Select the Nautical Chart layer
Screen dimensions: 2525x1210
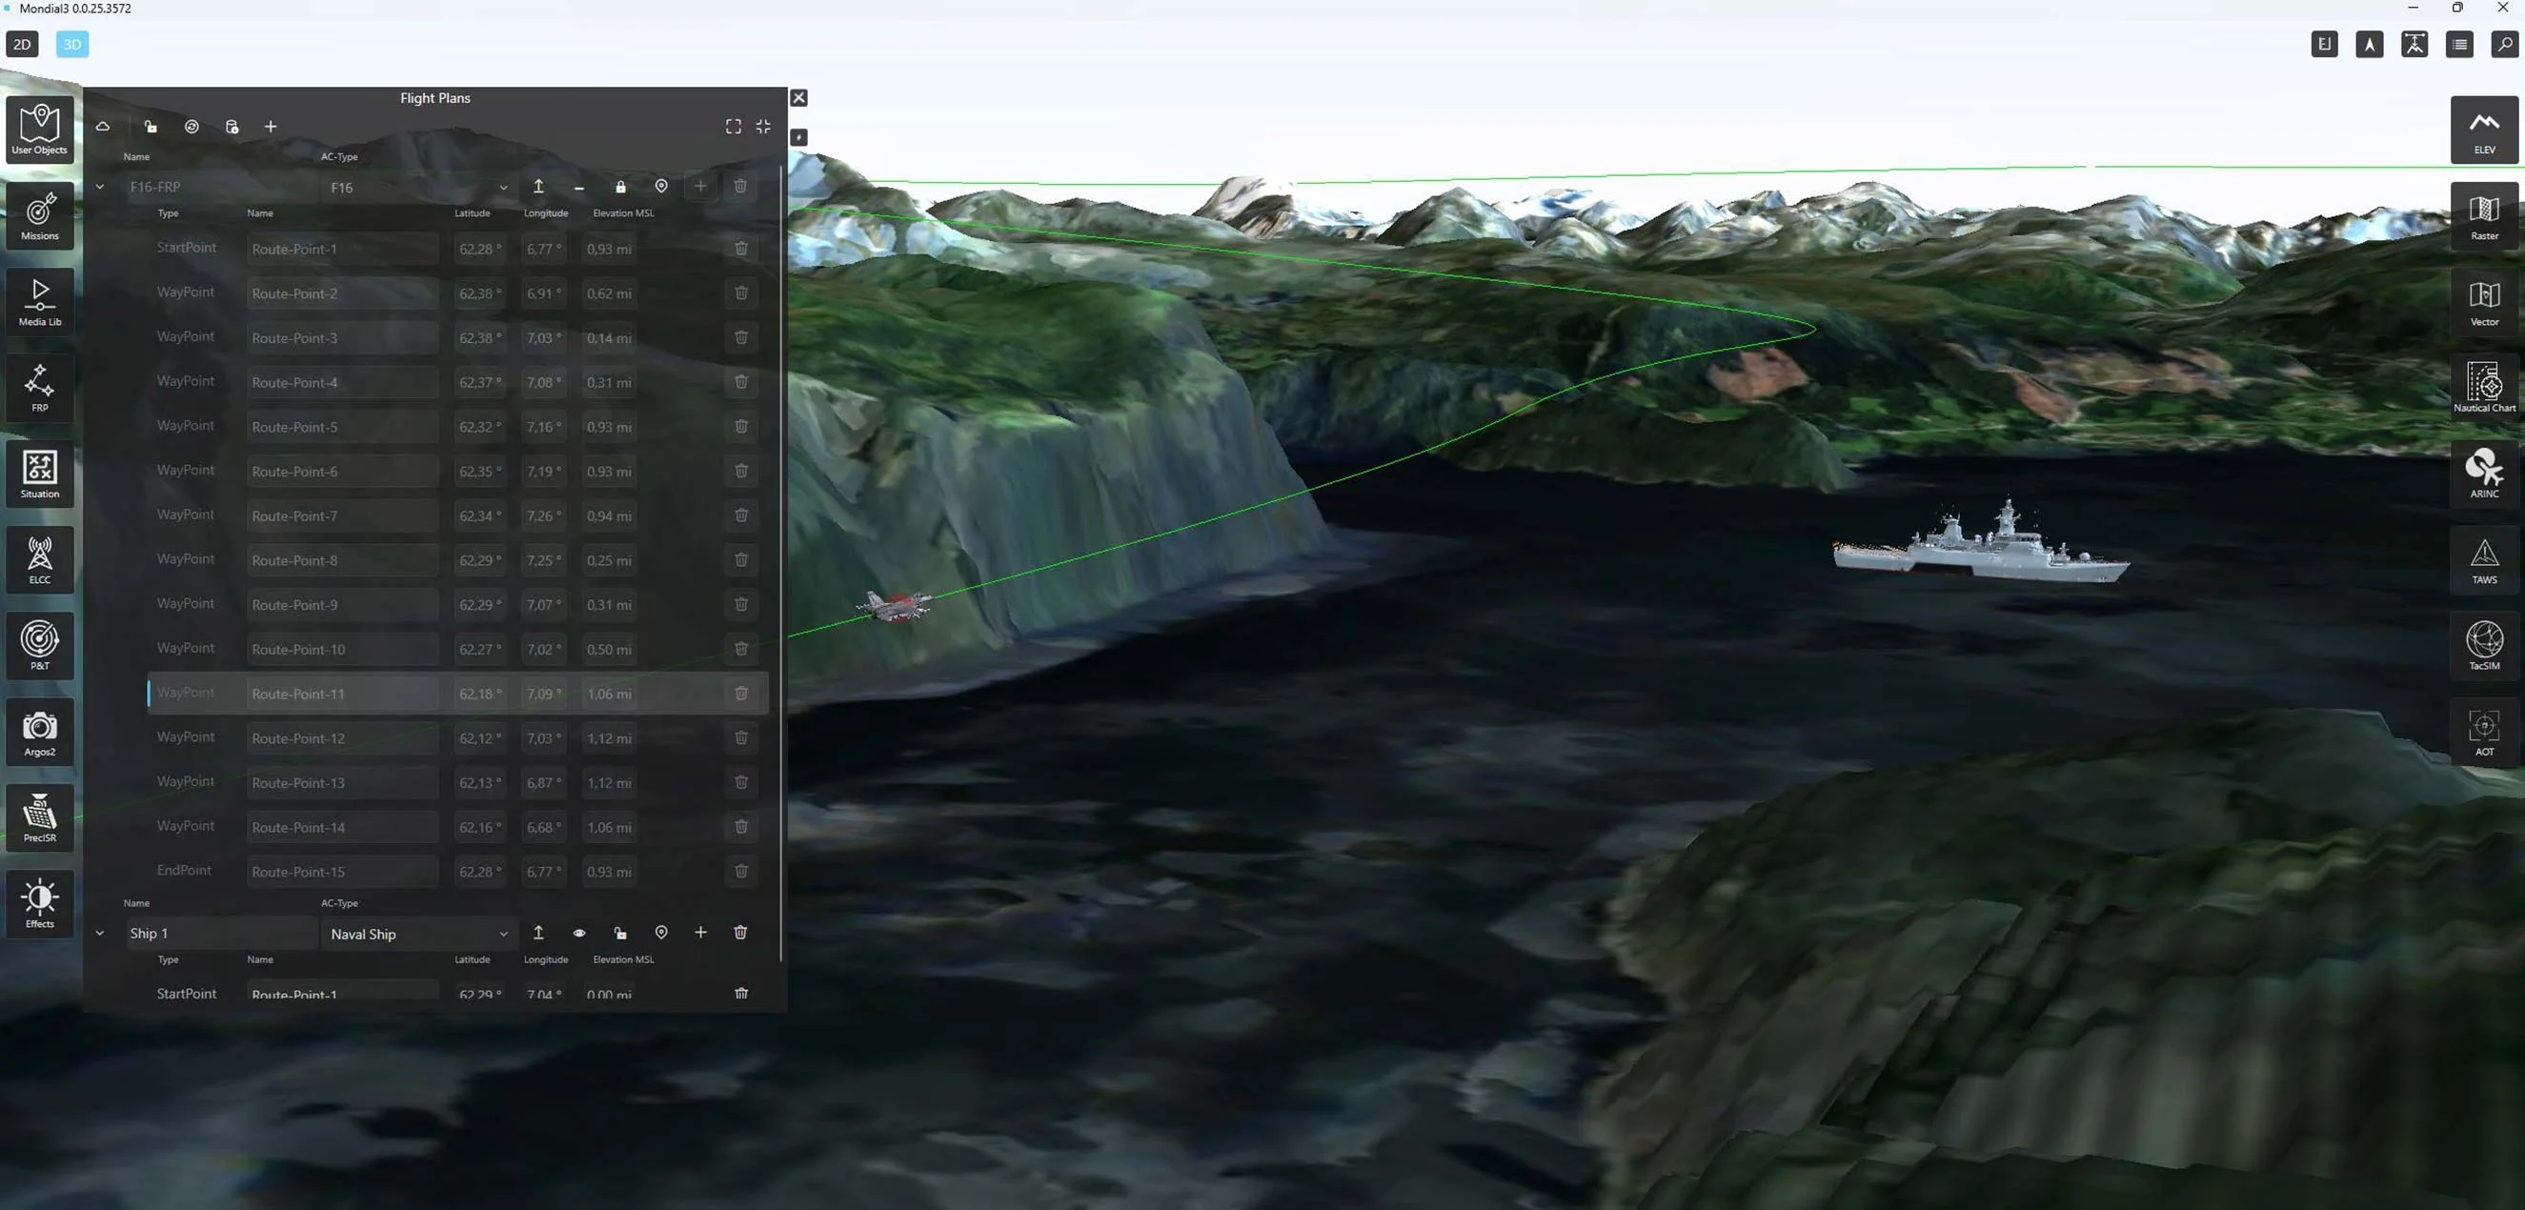[x=2483, y=386]
